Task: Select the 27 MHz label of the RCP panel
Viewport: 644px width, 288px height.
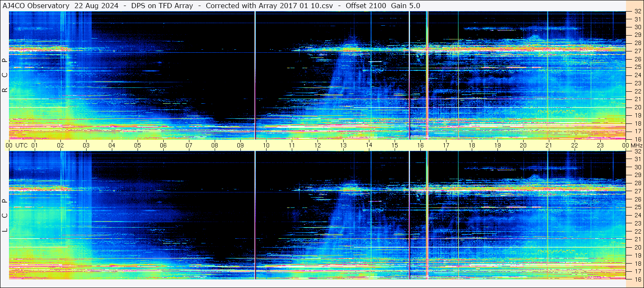Action: pos(637,51)
